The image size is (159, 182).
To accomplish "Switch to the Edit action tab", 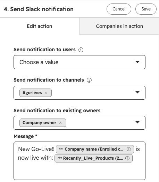I will (40, 26).
